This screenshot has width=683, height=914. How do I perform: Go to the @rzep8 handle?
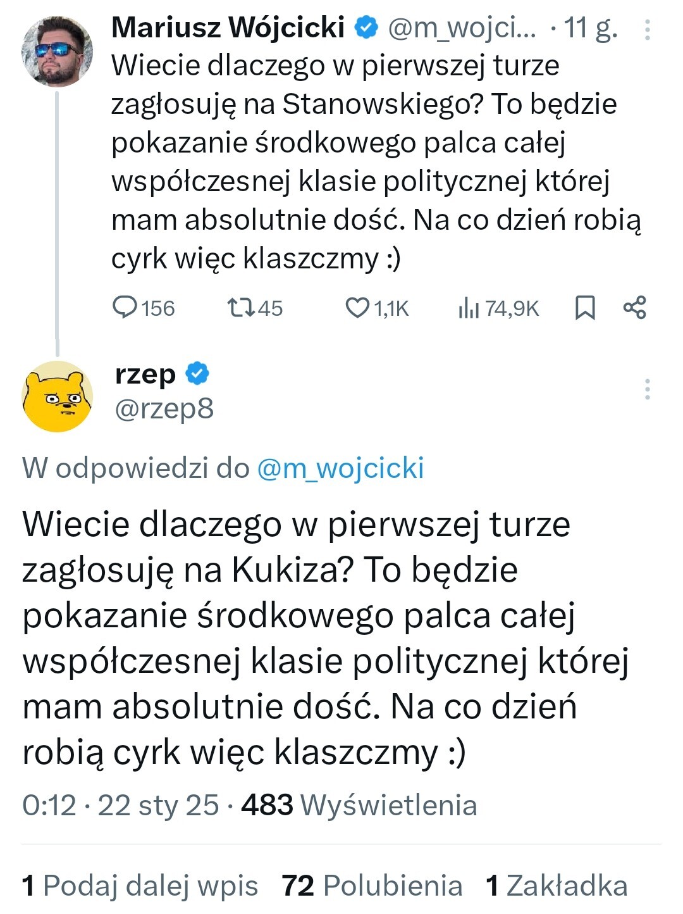(x=164, y=409)
